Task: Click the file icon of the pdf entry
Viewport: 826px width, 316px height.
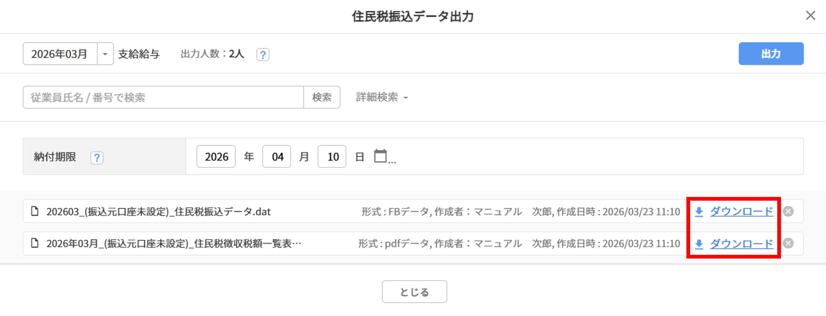Action: [x=35, y=243]
